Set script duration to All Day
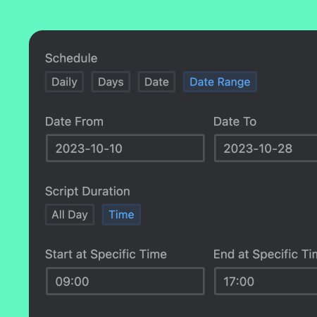The width and height of the screenshot is (317, 317). pos(70,215)
